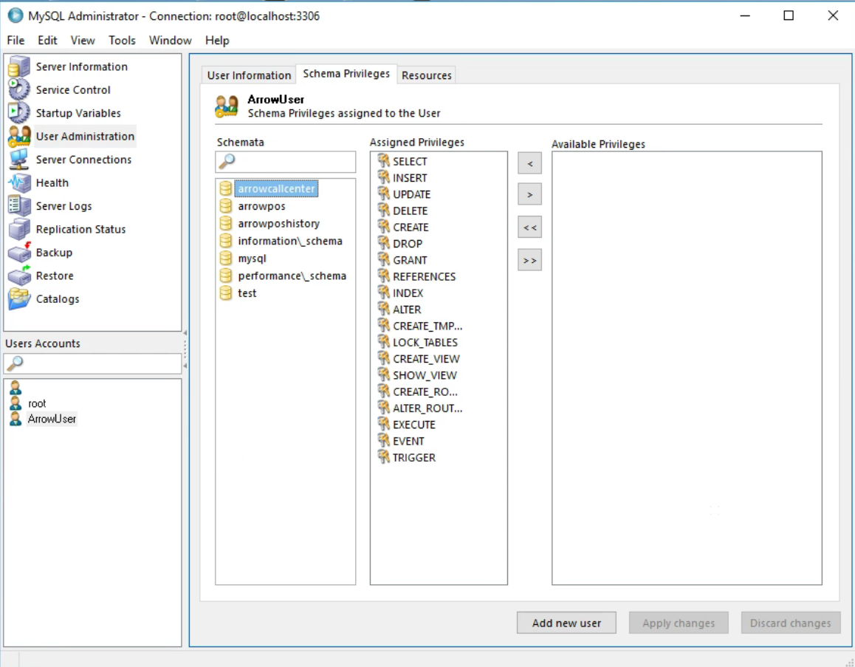Image resolution: width=855 pixels, height=667 pixels.
Task: Select LOCK_TABLES in Assigned Privileges
Action: [425, 342]
